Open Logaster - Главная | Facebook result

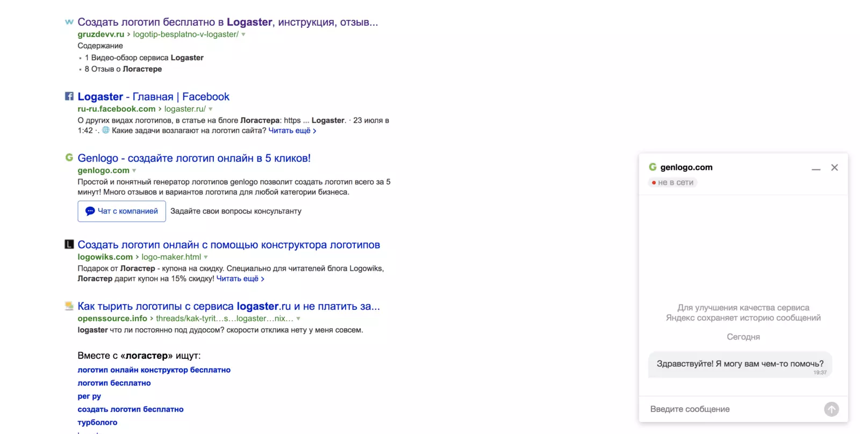153,97
